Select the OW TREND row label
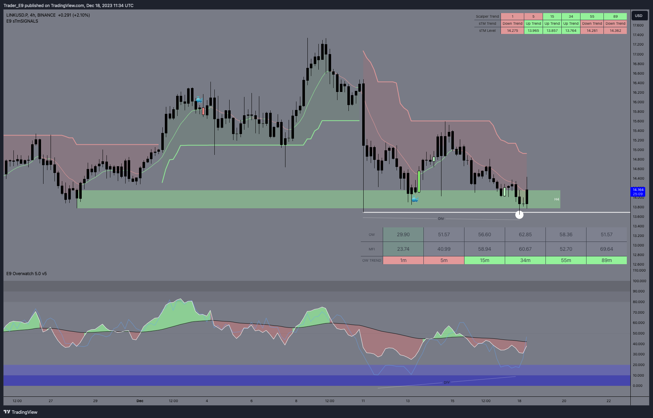The height and width of the screenshot is (418, 653). point(372,261)
